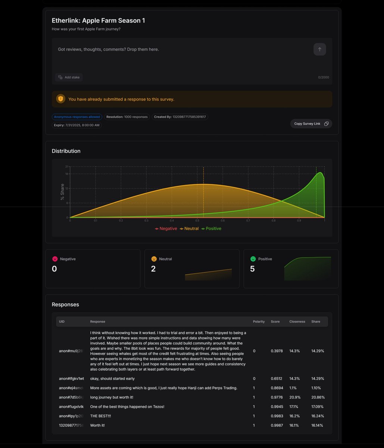The height and width of the screenshot is (448, 384).
Task: Focus the review comment text field
Action: [x=183, y=49]
